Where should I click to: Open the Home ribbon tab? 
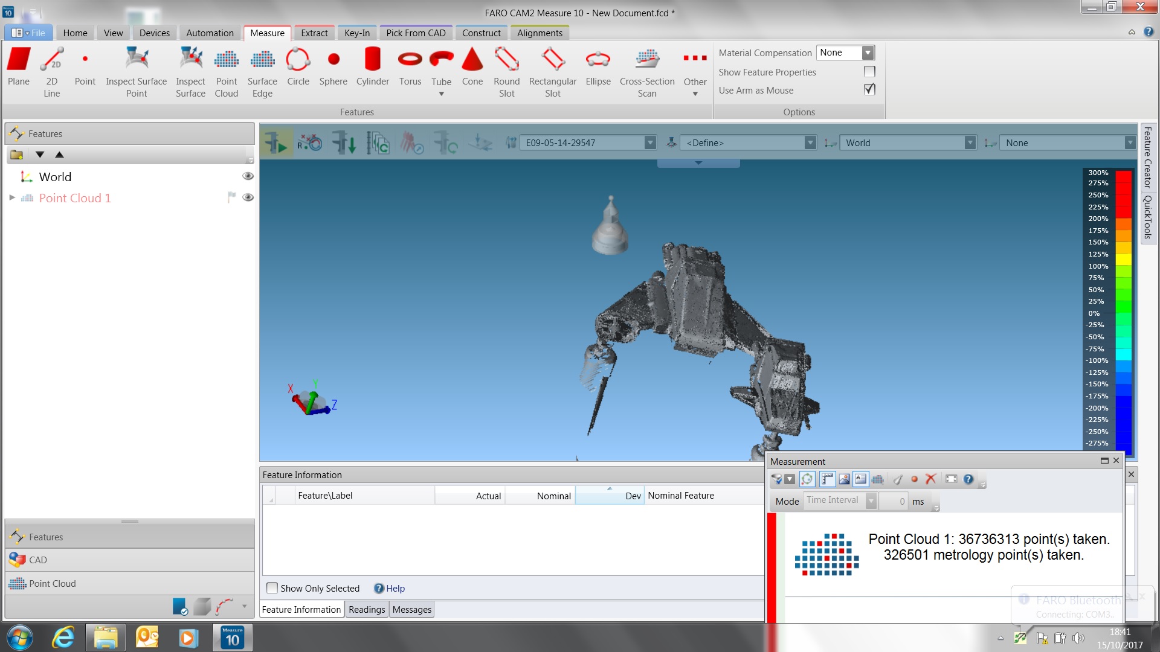tap(76, 33)
